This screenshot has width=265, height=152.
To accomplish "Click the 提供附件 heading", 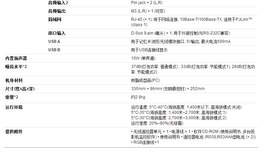I will coord(14,132).
